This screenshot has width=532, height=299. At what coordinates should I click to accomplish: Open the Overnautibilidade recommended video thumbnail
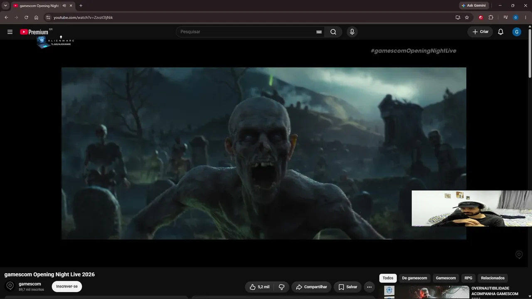tap(426, 292)
